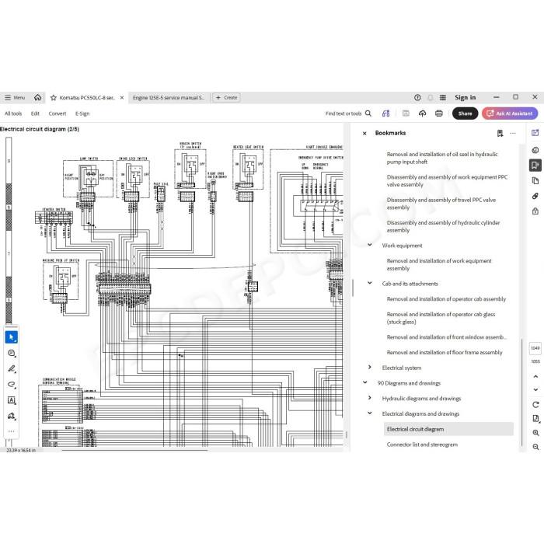Click the rotate page icon
The image size is (544, 544).
(535, 405)
